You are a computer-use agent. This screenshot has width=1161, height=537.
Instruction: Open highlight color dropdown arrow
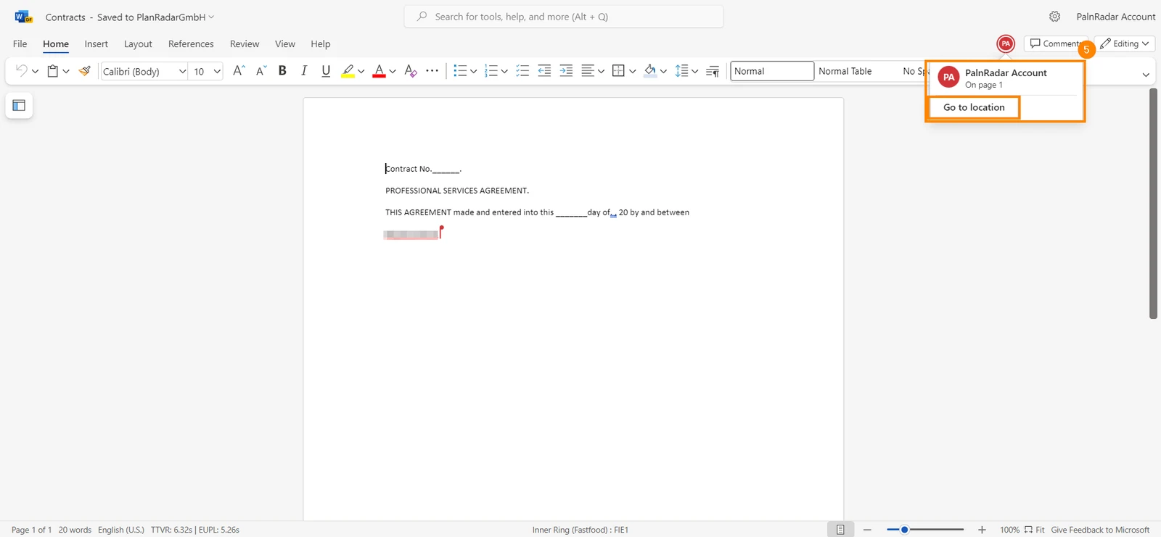[361, 71]
